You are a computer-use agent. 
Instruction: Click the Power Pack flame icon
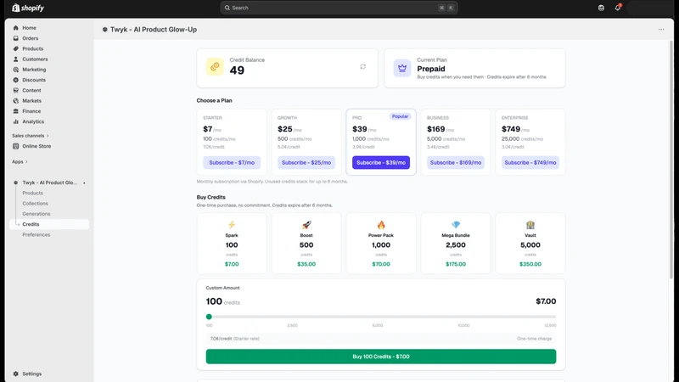[x=381, y=225]
